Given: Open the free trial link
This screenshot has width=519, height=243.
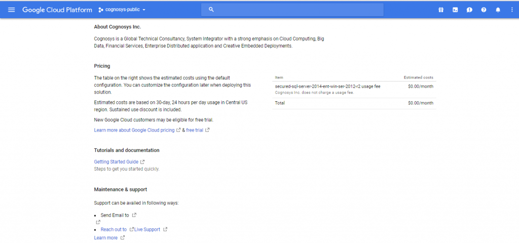Looking at the screenshot, I should (195, 130).
